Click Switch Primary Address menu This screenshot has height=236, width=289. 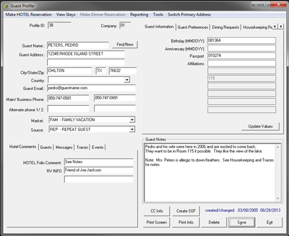[x=189, y=15]
